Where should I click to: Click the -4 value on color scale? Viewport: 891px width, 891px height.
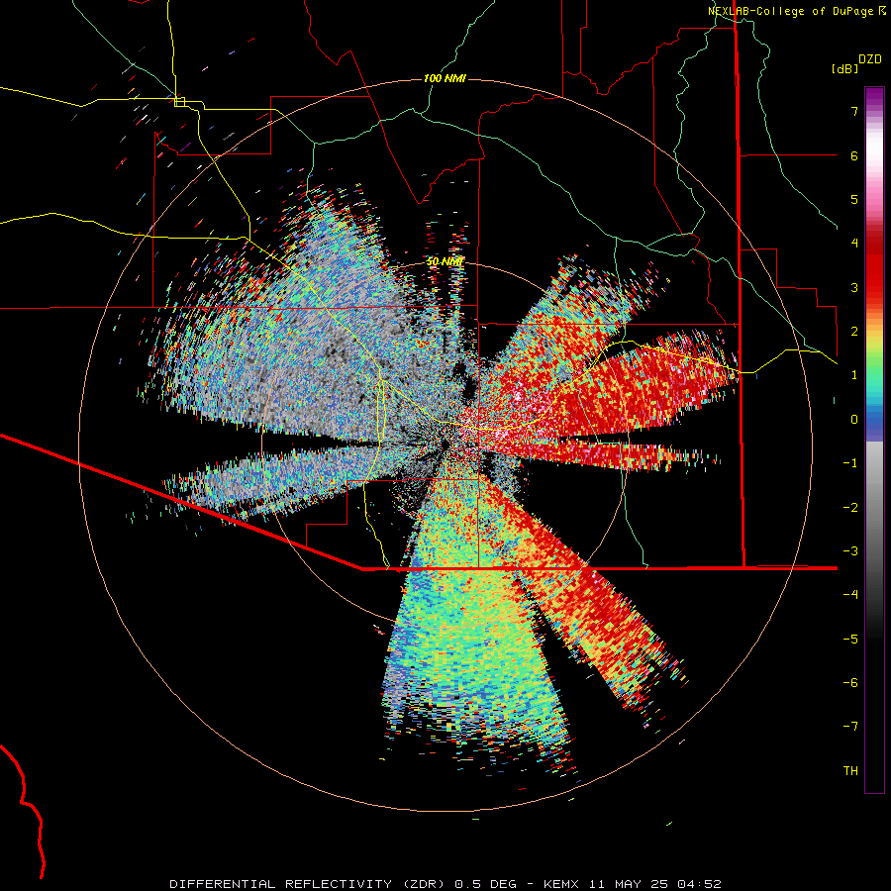point(850,595)
